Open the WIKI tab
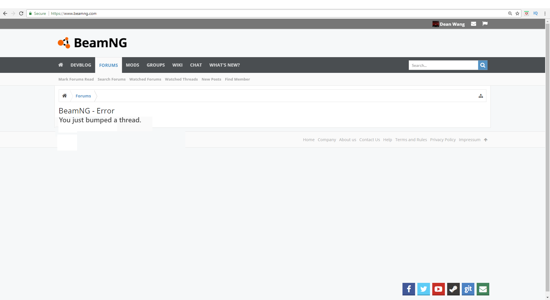 pos(177,65)
